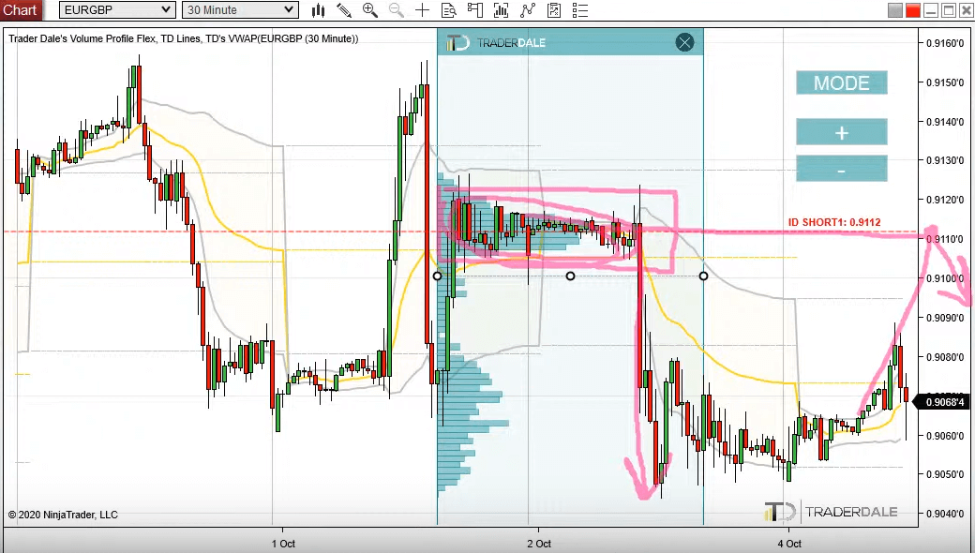Click the greyed zoom out magnifier icon
The image size is (975, 553).
pos(396,10)
